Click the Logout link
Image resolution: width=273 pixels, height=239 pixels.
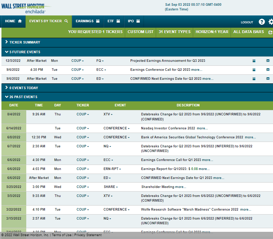(x=247, y=22)
